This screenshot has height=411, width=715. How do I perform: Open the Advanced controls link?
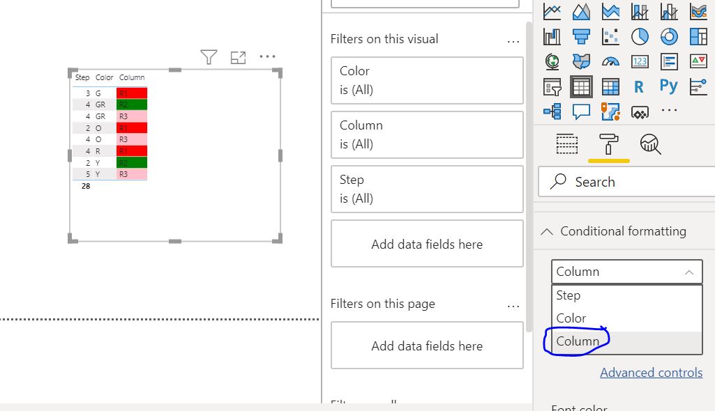651,372
